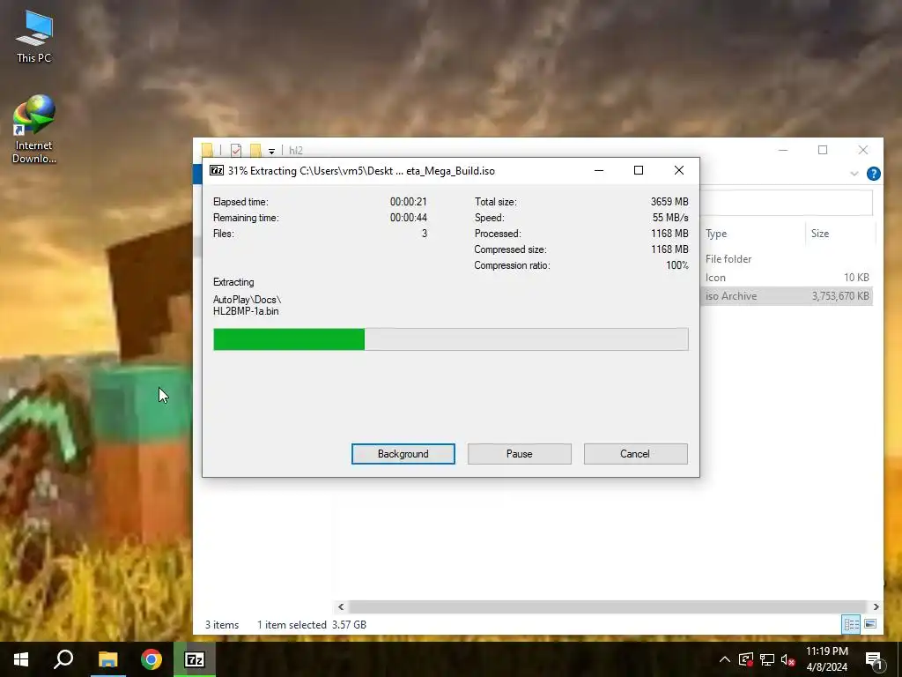This screenshot has width=902, height=677.
Task: Sort by Size column header in Explorer
Action: 839,233
